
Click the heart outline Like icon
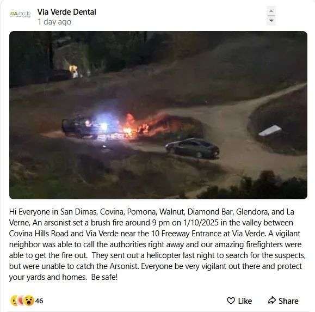coord(231,301)
